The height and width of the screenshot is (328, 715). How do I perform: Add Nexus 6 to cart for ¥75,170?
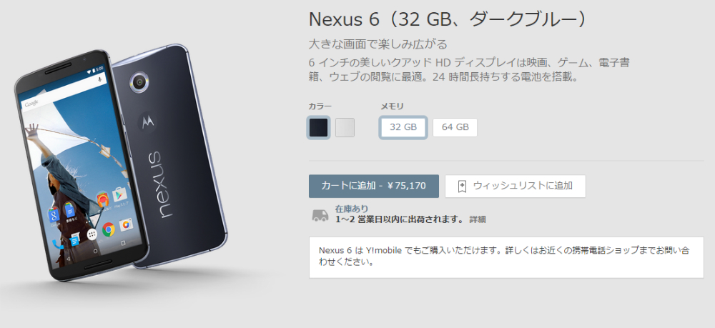tap(374, 186)
